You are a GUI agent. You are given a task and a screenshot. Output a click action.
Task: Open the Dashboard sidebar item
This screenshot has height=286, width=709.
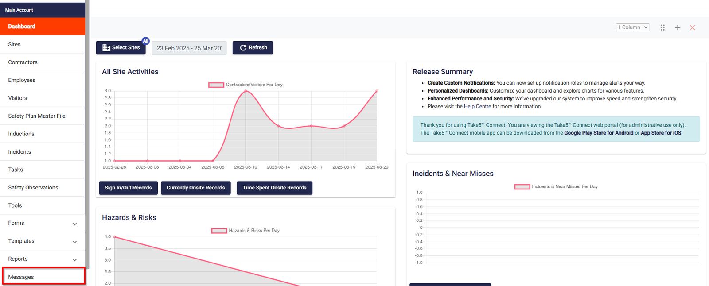click(43, 27)
